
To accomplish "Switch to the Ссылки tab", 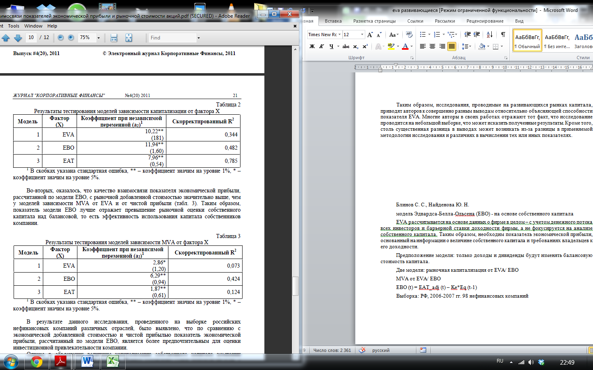I will point(415,21).
